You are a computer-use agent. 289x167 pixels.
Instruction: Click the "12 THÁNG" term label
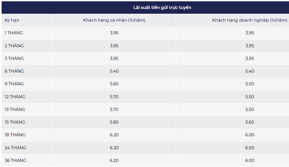tap(15, 97)
